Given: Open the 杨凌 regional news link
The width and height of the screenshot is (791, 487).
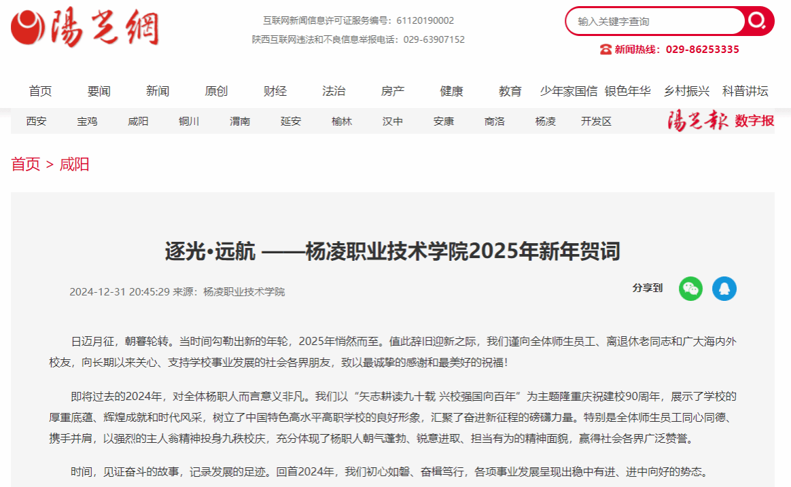Looking at the screenshot, I should 545,122.
